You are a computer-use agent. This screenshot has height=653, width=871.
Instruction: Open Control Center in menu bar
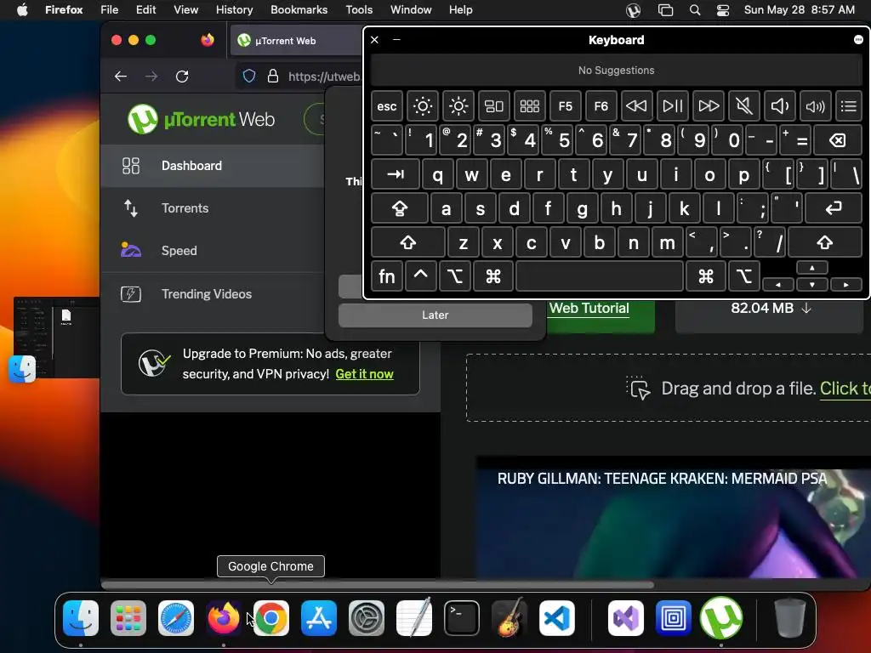(x=723, y=9)
